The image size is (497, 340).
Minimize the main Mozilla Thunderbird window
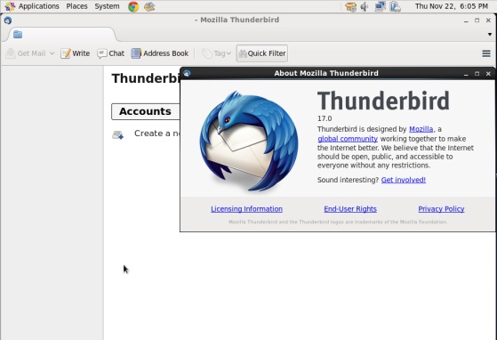(x=466, y=20)
